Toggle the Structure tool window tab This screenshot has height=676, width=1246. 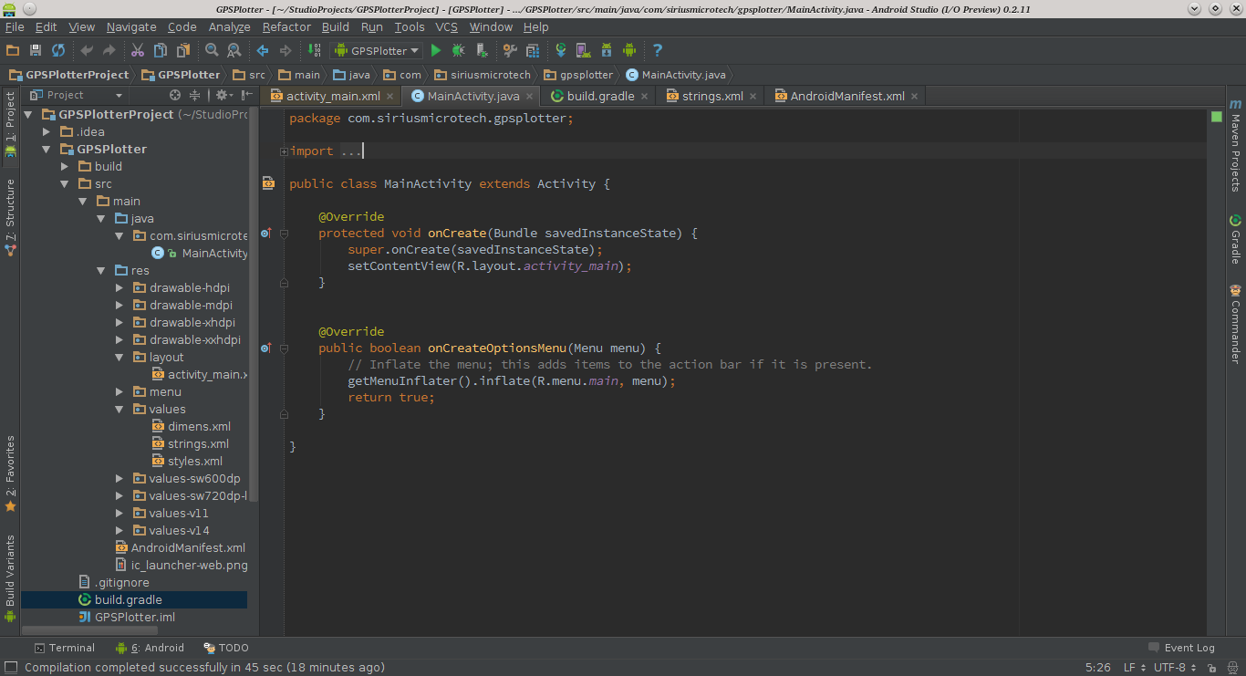(10, 217)
